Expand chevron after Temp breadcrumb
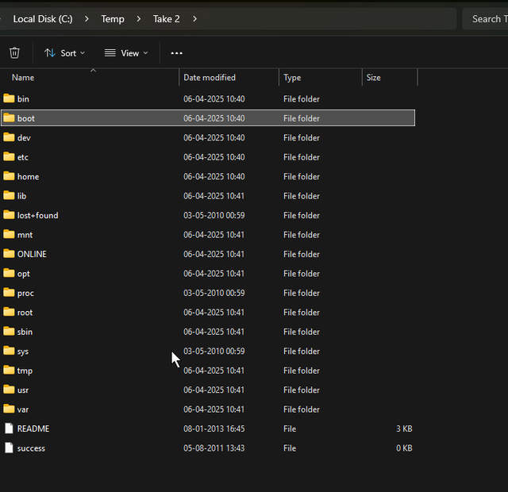Viewport: 508px width, 492px height. click(139, 19)
